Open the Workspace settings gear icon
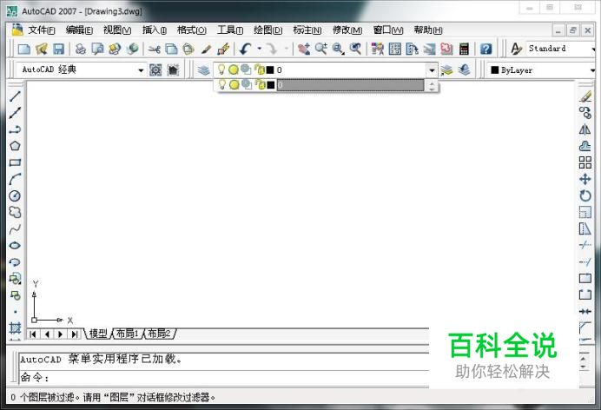Image resolution: width=601 pixels, height=410 pixels. point(155,70)
